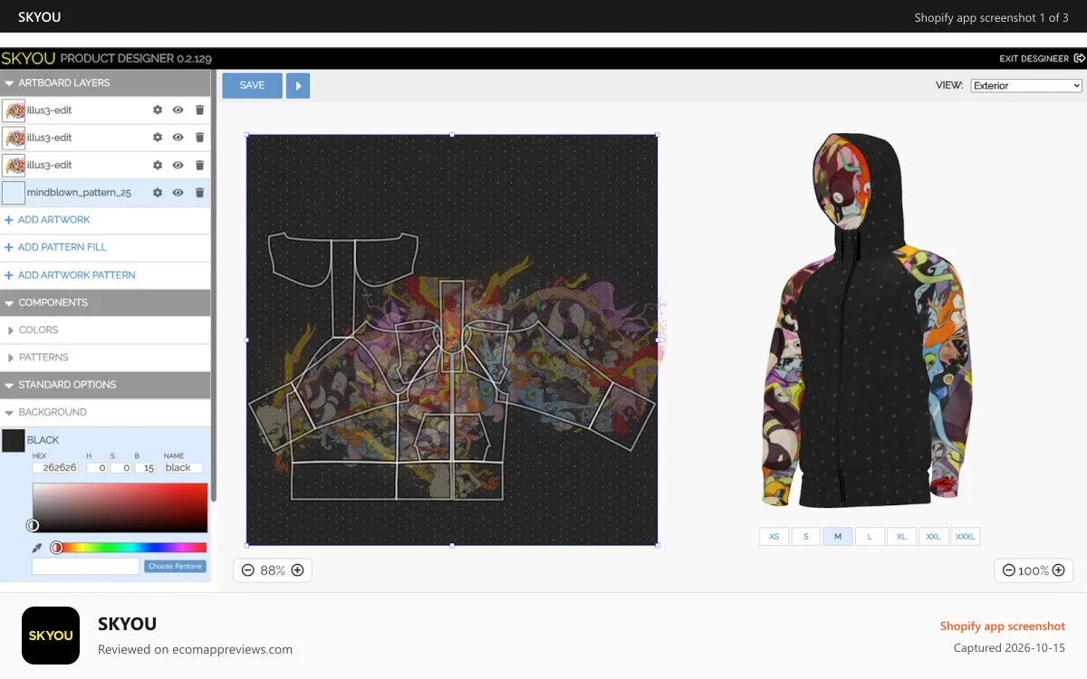Click the 3D hoodie preview model
Screen dimensions: 1087x679
(865, 321)
